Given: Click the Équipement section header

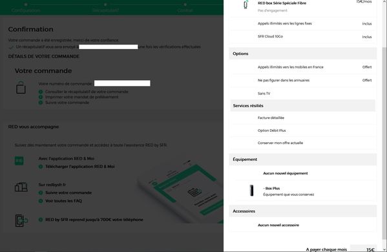Looking at the screenshot, I should 303,160.
